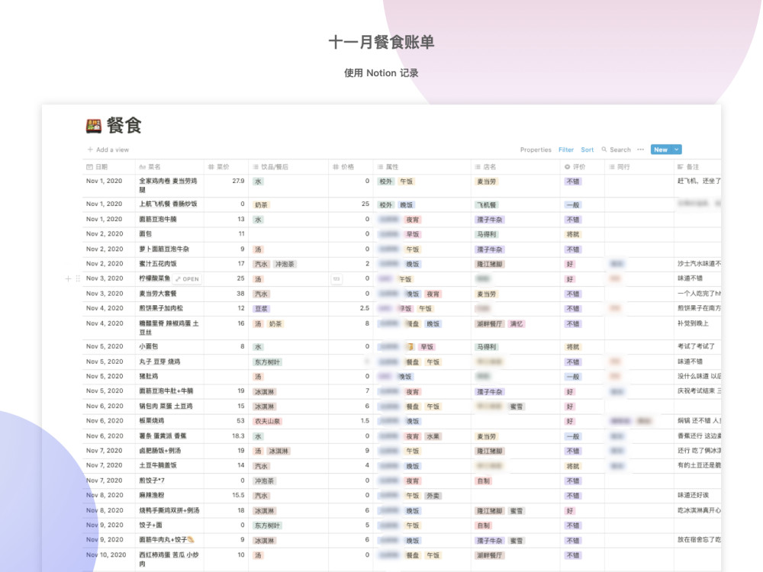Click the 校外 tag in 全家鸡肉卷 row
Viewport: 763px width, 572px height.
pos(386,182)
